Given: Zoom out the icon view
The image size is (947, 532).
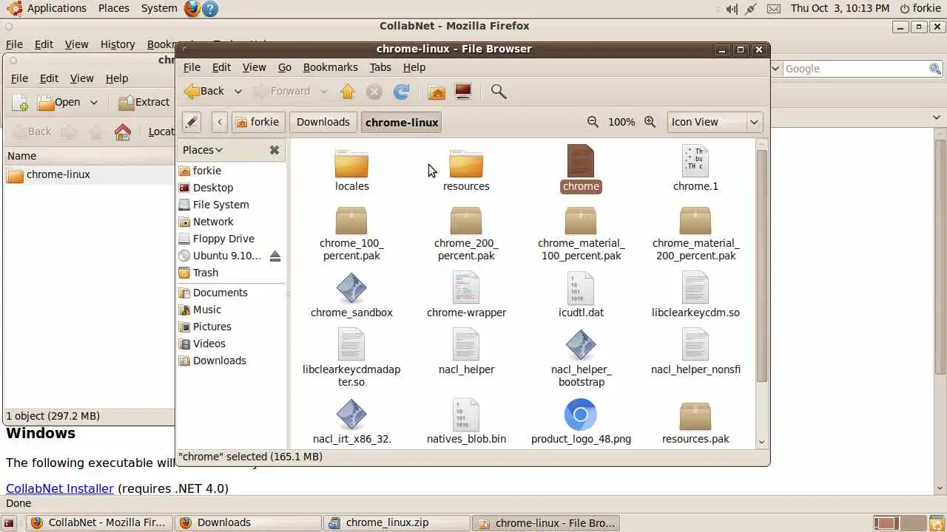Looking at the screenshot, I should 593,122.
